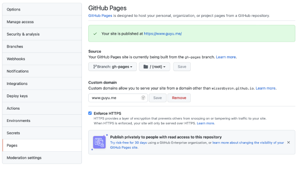The image size is (302, 169).
Task: Click 'Publish privately to people' banner title
Action: coord(166,137)
